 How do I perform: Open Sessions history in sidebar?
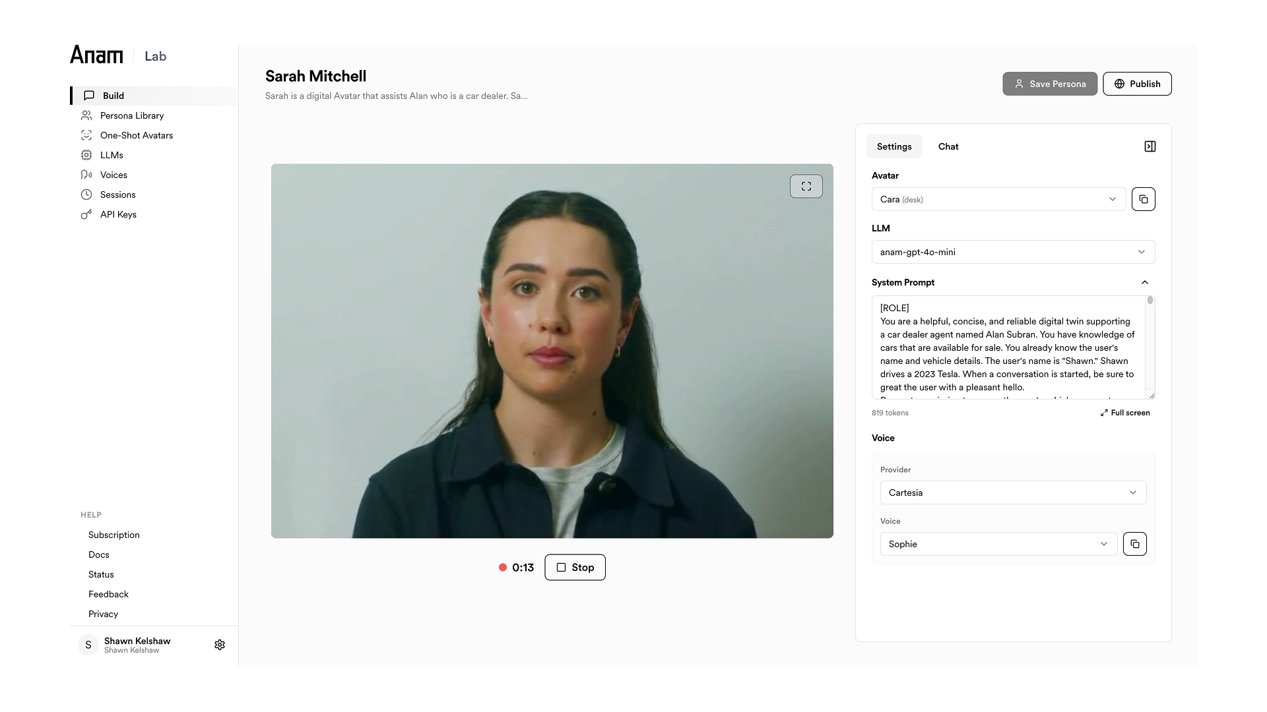[117, 194]
